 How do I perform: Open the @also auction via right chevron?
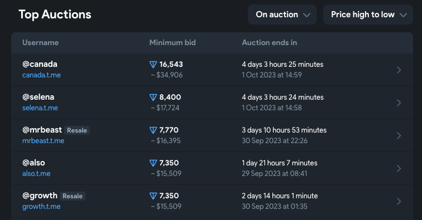pyautogui.click(x=399, y=168)
